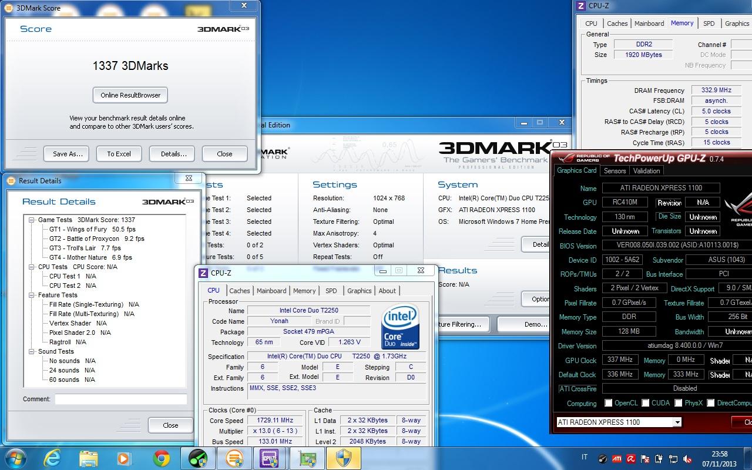Open ATI Catalyst tray icon
Viewport: 752px width, 470px height.
(x=617, y=458)
